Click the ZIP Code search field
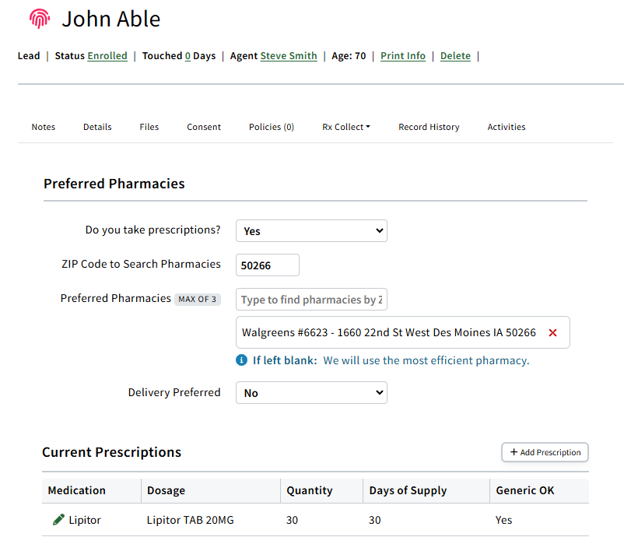The height and width of the screenshot is (544, 624). (x=267, y=265)
